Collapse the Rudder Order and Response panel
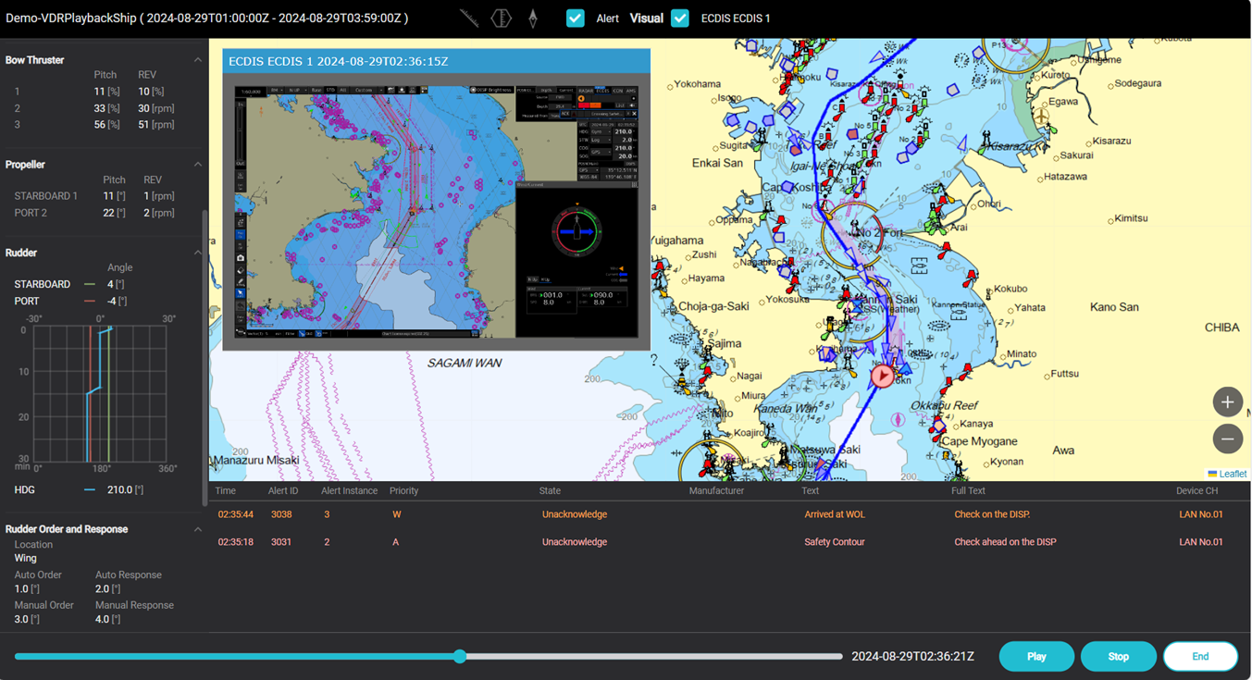The image size is (1252, 680). click(196, 527)
